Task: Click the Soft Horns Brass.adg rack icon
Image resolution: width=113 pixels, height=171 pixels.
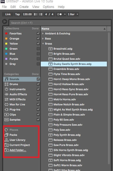Action: (50, 160)
